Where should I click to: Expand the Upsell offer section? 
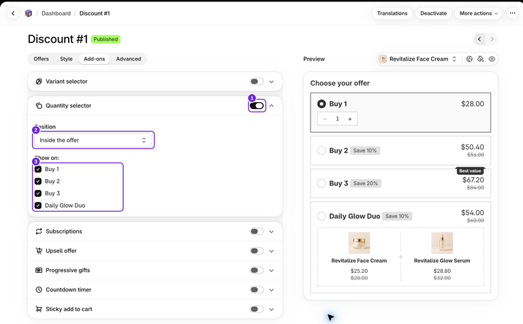pyautogui.click(x=272, y=250)
